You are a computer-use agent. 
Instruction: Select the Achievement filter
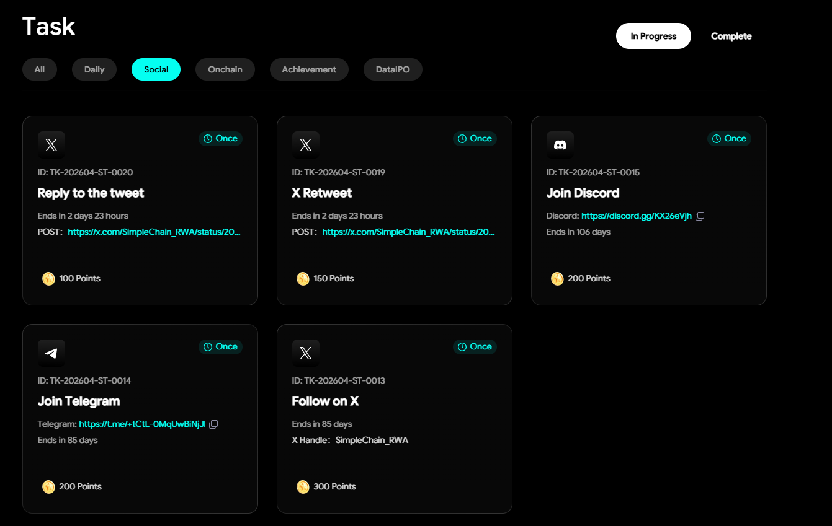coord(309,69)
